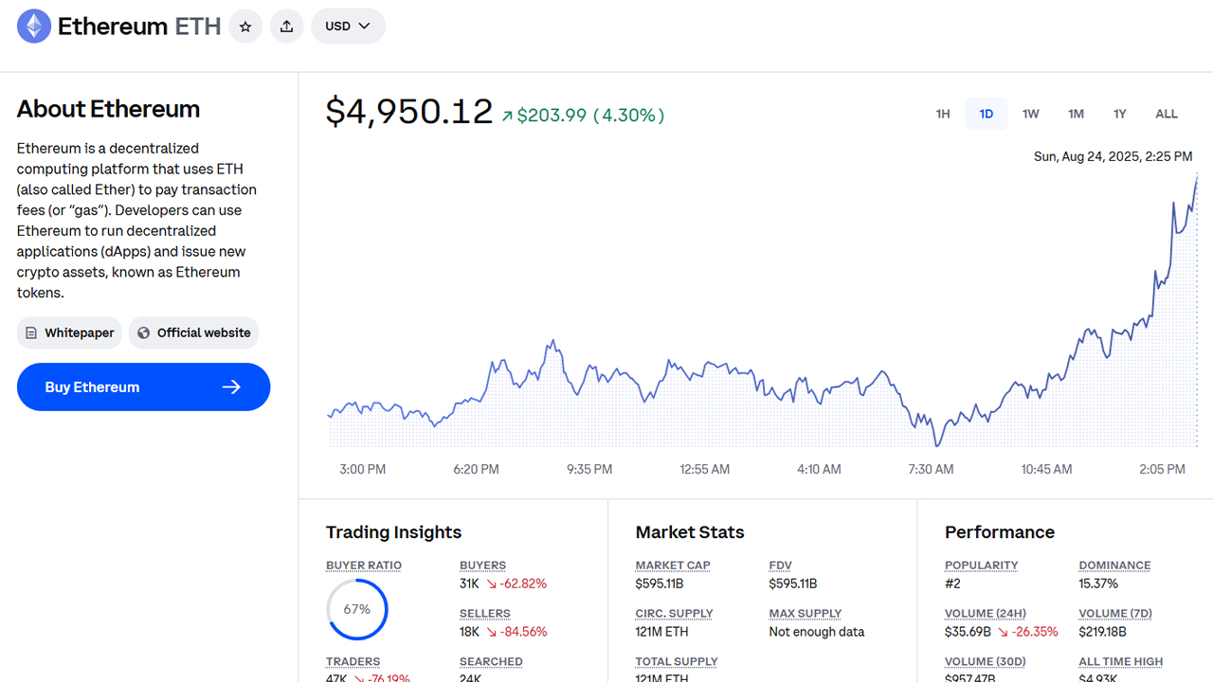Click the Market Stats heading
The image size is (1213, 682).
[690, 532]
